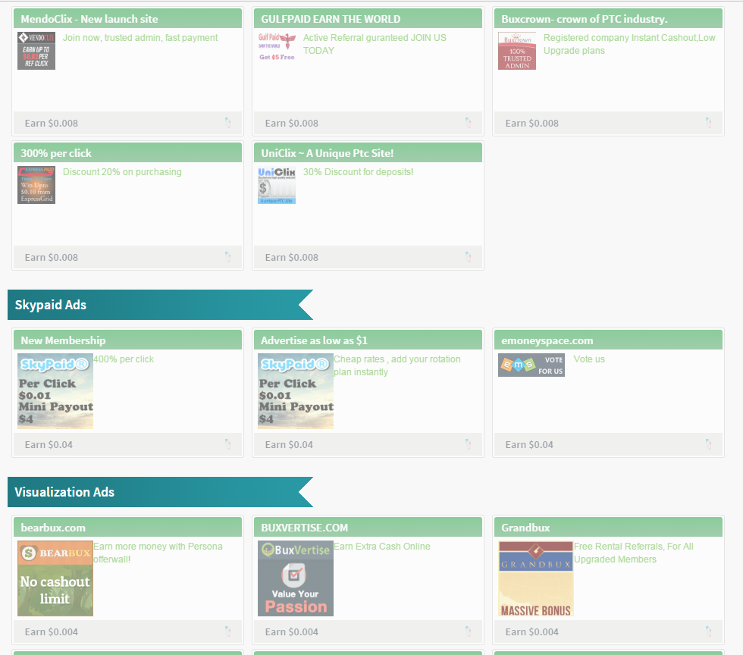Open the Grandbux 'Massive Bonus' image
This screenshot has height=655, width=743.
pyautogui.click(x=536, y=578)
